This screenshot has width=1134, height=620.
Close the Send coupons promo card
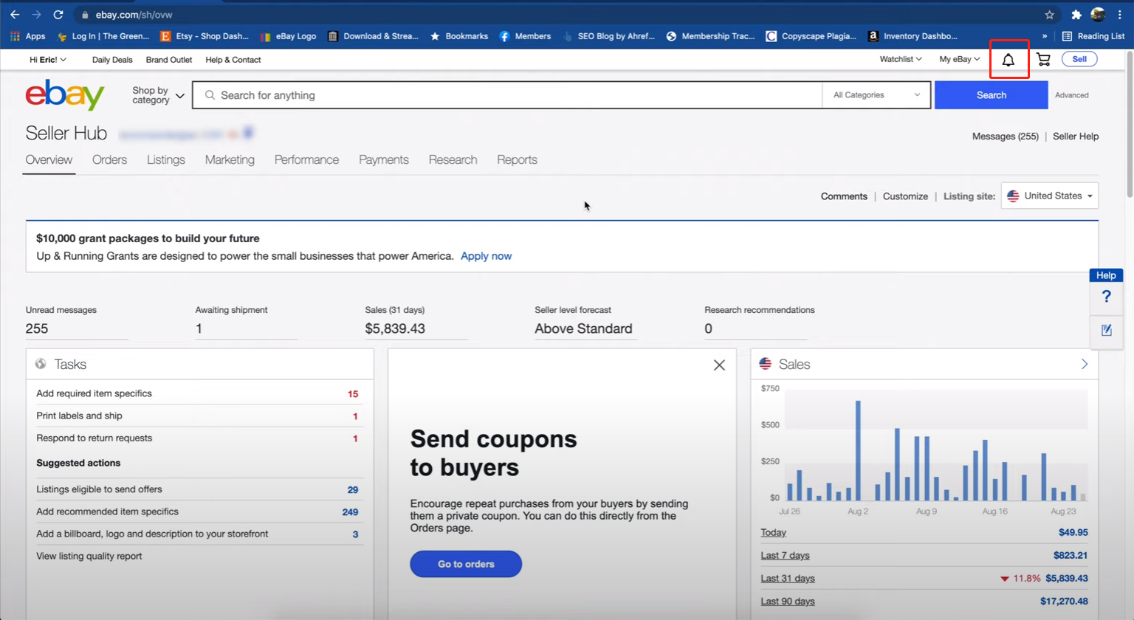719,365
